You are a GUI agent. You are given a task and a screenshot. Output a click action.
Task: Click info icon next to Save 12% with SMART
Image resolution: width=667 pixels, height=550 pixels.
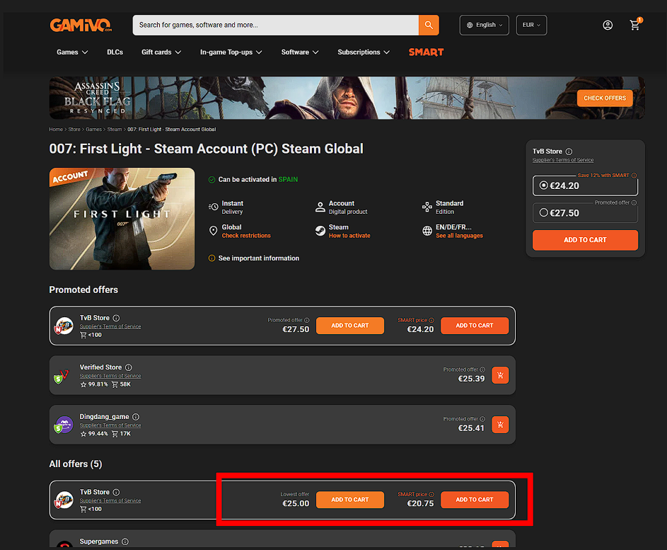tap(634, 176)
